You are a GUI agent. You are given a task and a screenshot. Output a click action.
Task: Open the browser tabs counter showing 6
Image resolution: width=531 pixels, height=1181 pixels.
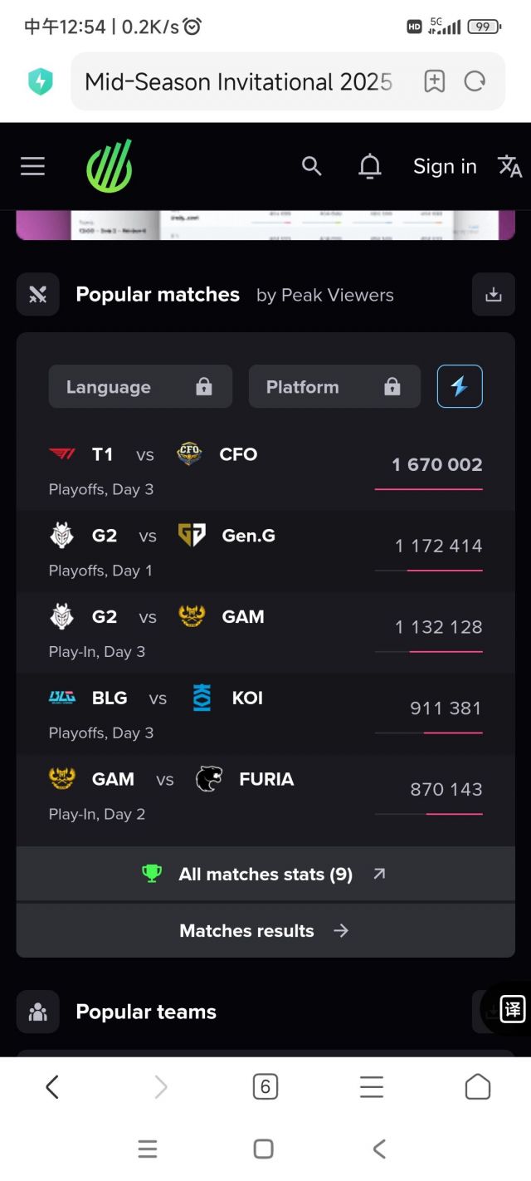coord(265,1086)
